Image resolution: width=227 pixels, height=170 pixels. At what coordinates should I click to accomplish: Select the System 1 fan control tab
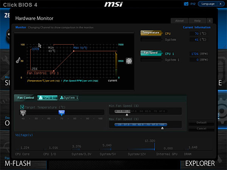69,98
